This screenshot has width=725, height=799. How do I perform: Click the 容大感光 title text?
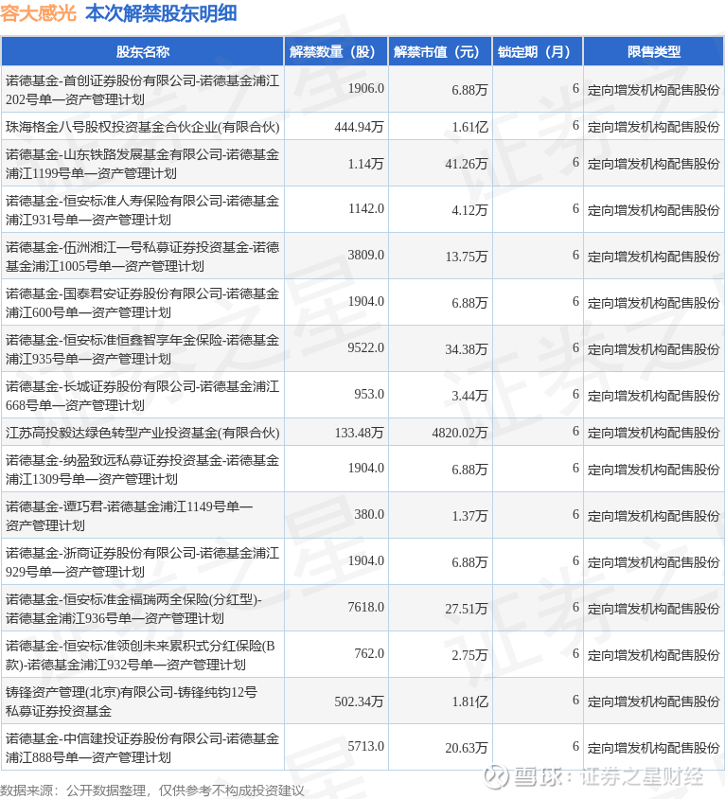[38, 14]
